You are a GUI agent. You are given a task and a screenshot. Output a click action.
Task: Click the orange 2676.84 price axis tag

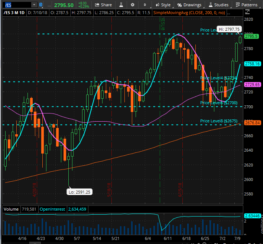tap(253, 123)
